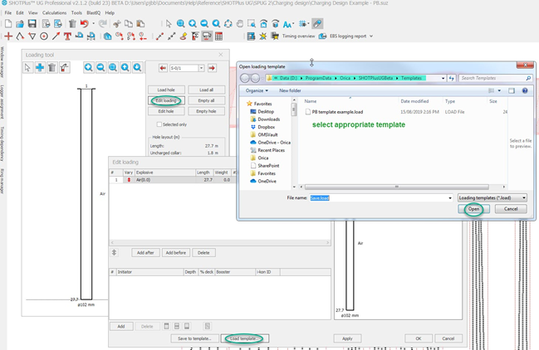Click the blue plus icon in Loading tool

point(40,67)
